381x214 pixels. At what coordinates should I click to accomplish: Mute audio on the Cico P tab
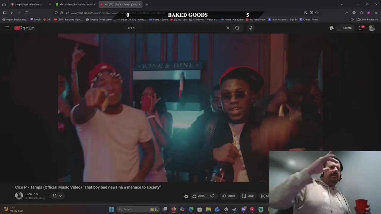[x=106, y=4]
